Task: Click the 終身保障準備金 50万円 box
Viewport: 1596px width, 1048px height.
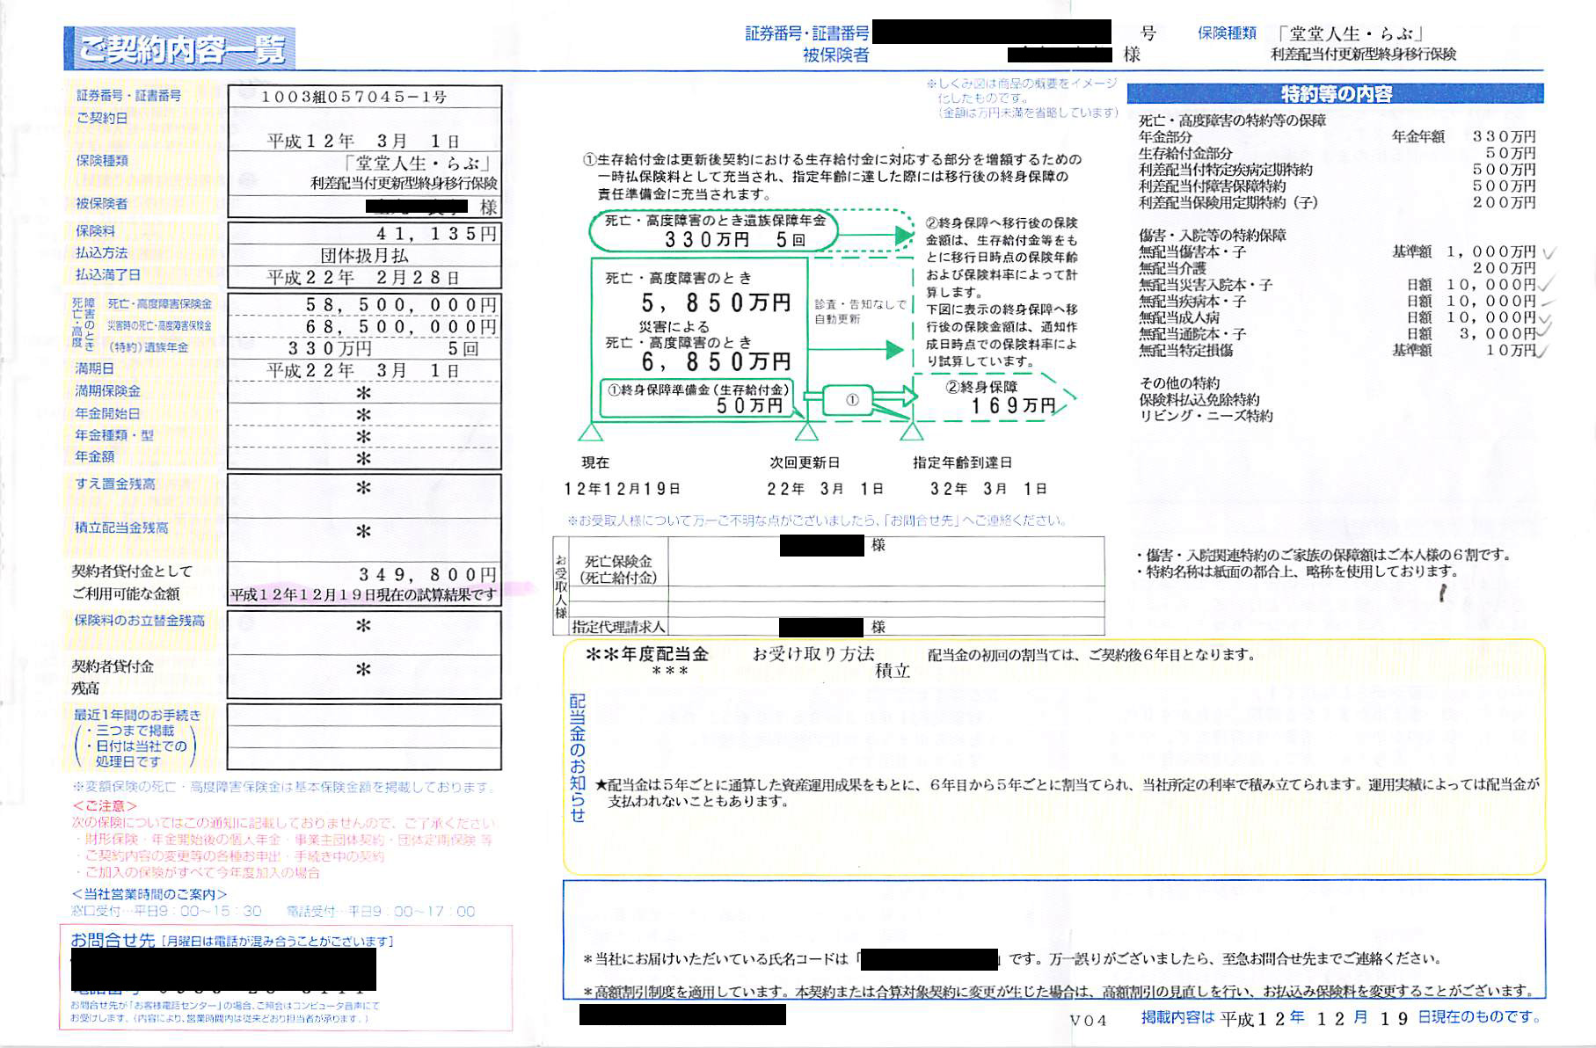Action: [698, 397]
